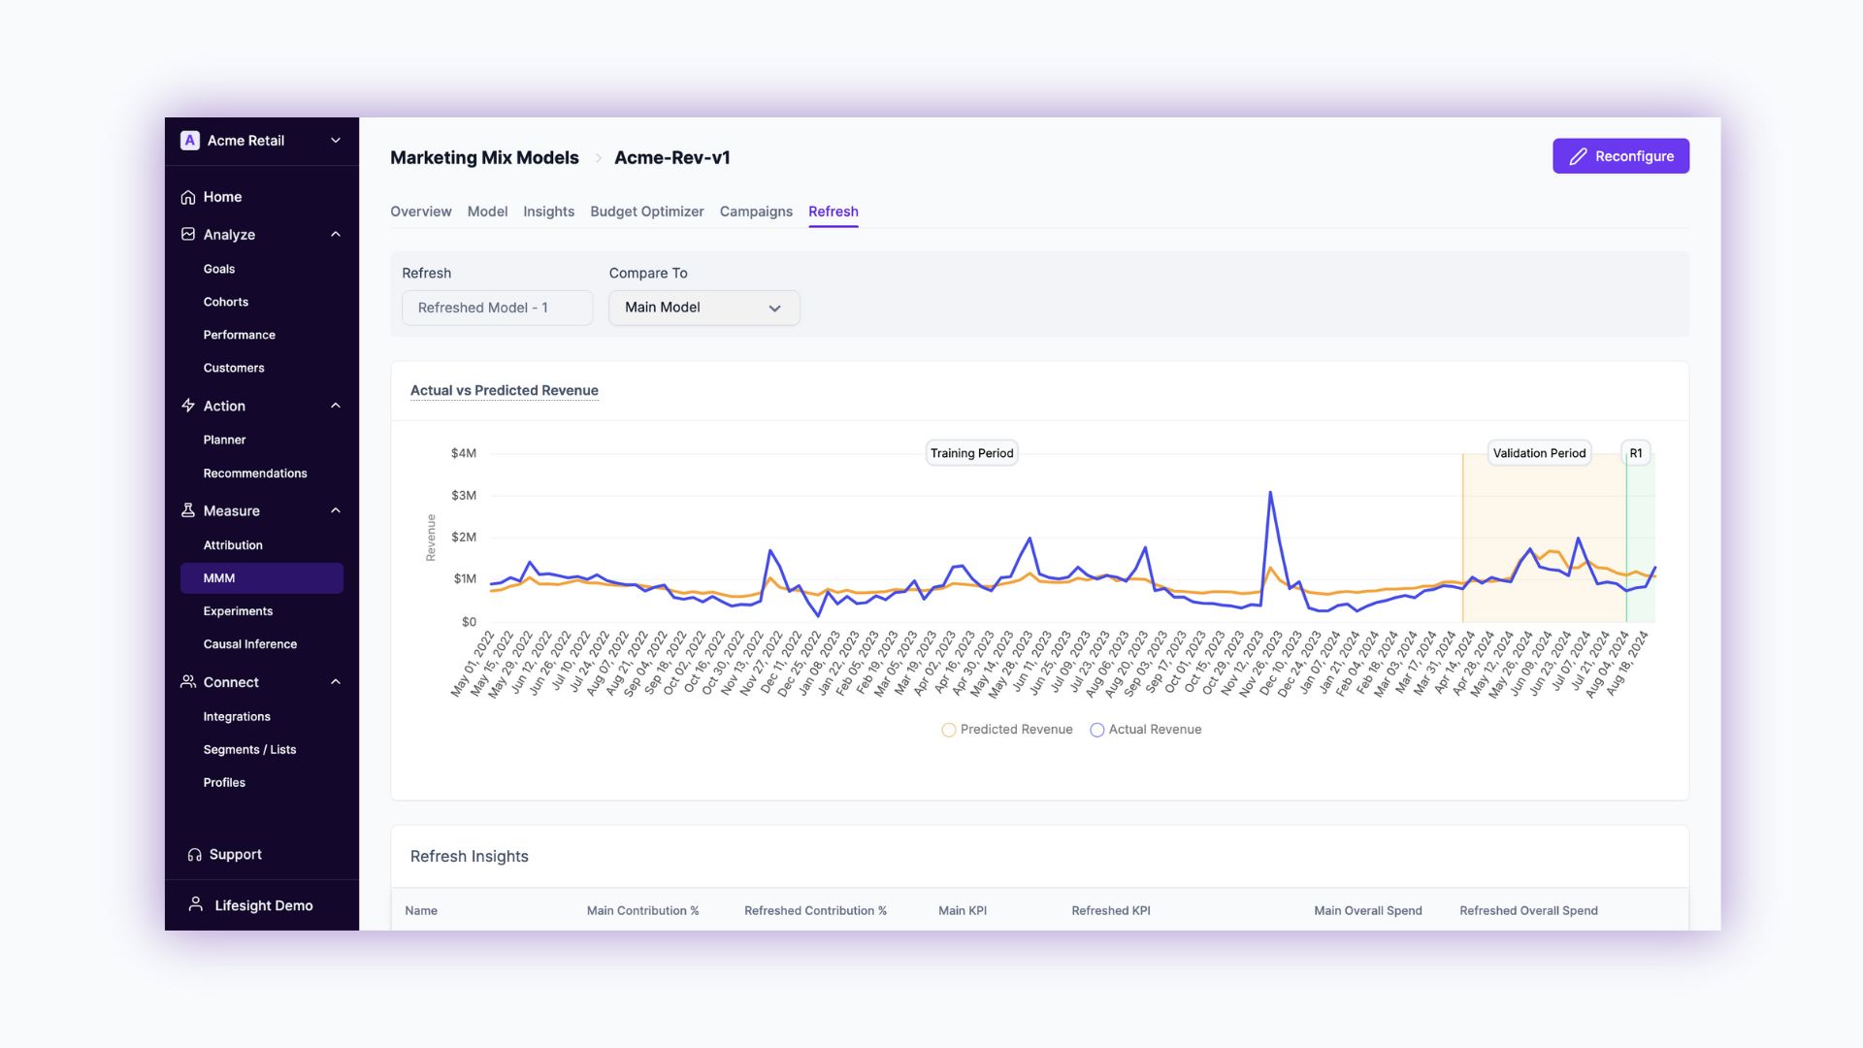Open the Compare To Main Model dropdown

point(703,308)
